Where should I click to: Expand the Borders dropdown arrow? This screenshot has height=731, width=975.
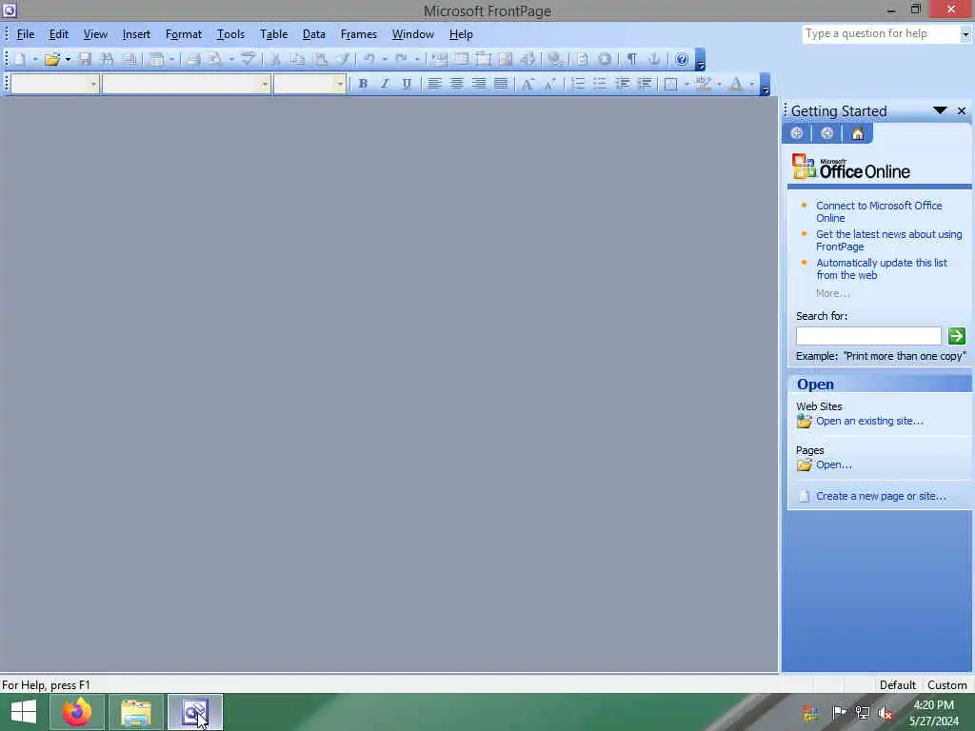(686, 84)
